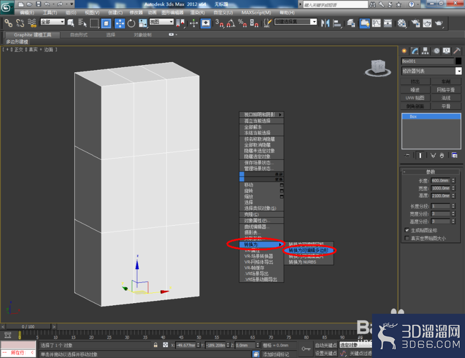Click the Select and Manipulate icon
The height and width of the screenshot is (358, 465).
pyautogui.click(x=193, y=23)
